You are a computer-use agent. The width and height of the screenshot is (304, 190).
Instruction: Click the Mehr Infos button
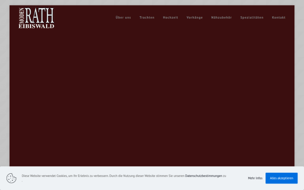[x=255, y=178]
